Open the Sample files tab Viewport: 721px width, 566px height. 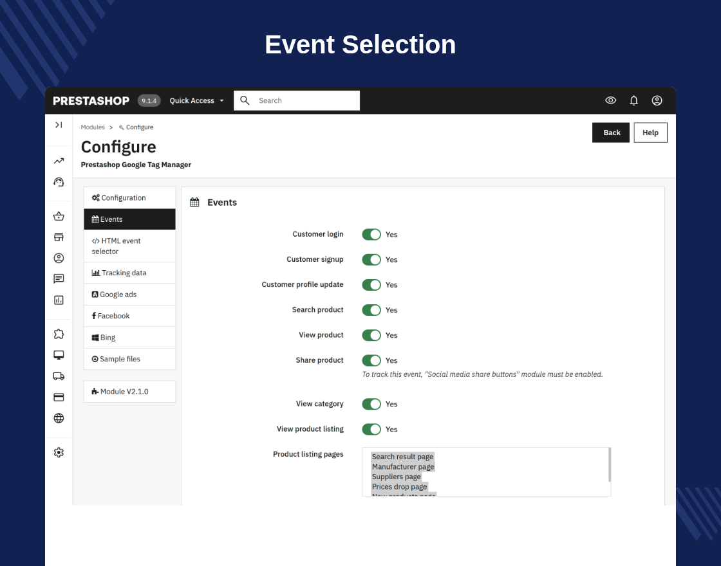(x=129, y=359)
